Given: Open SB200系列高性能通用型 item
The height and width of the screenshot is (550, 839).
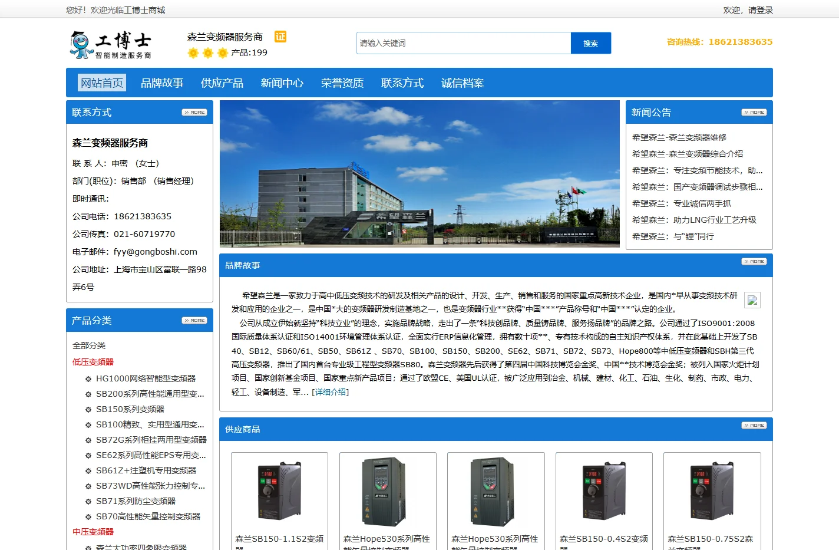Looking at the screenshot, I should coord(150,394).
